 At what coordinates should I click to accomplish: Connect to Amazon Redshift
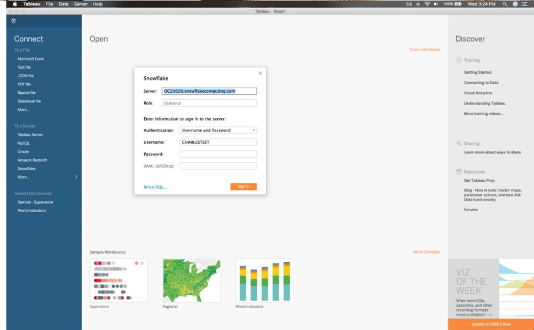coord(33,160)
